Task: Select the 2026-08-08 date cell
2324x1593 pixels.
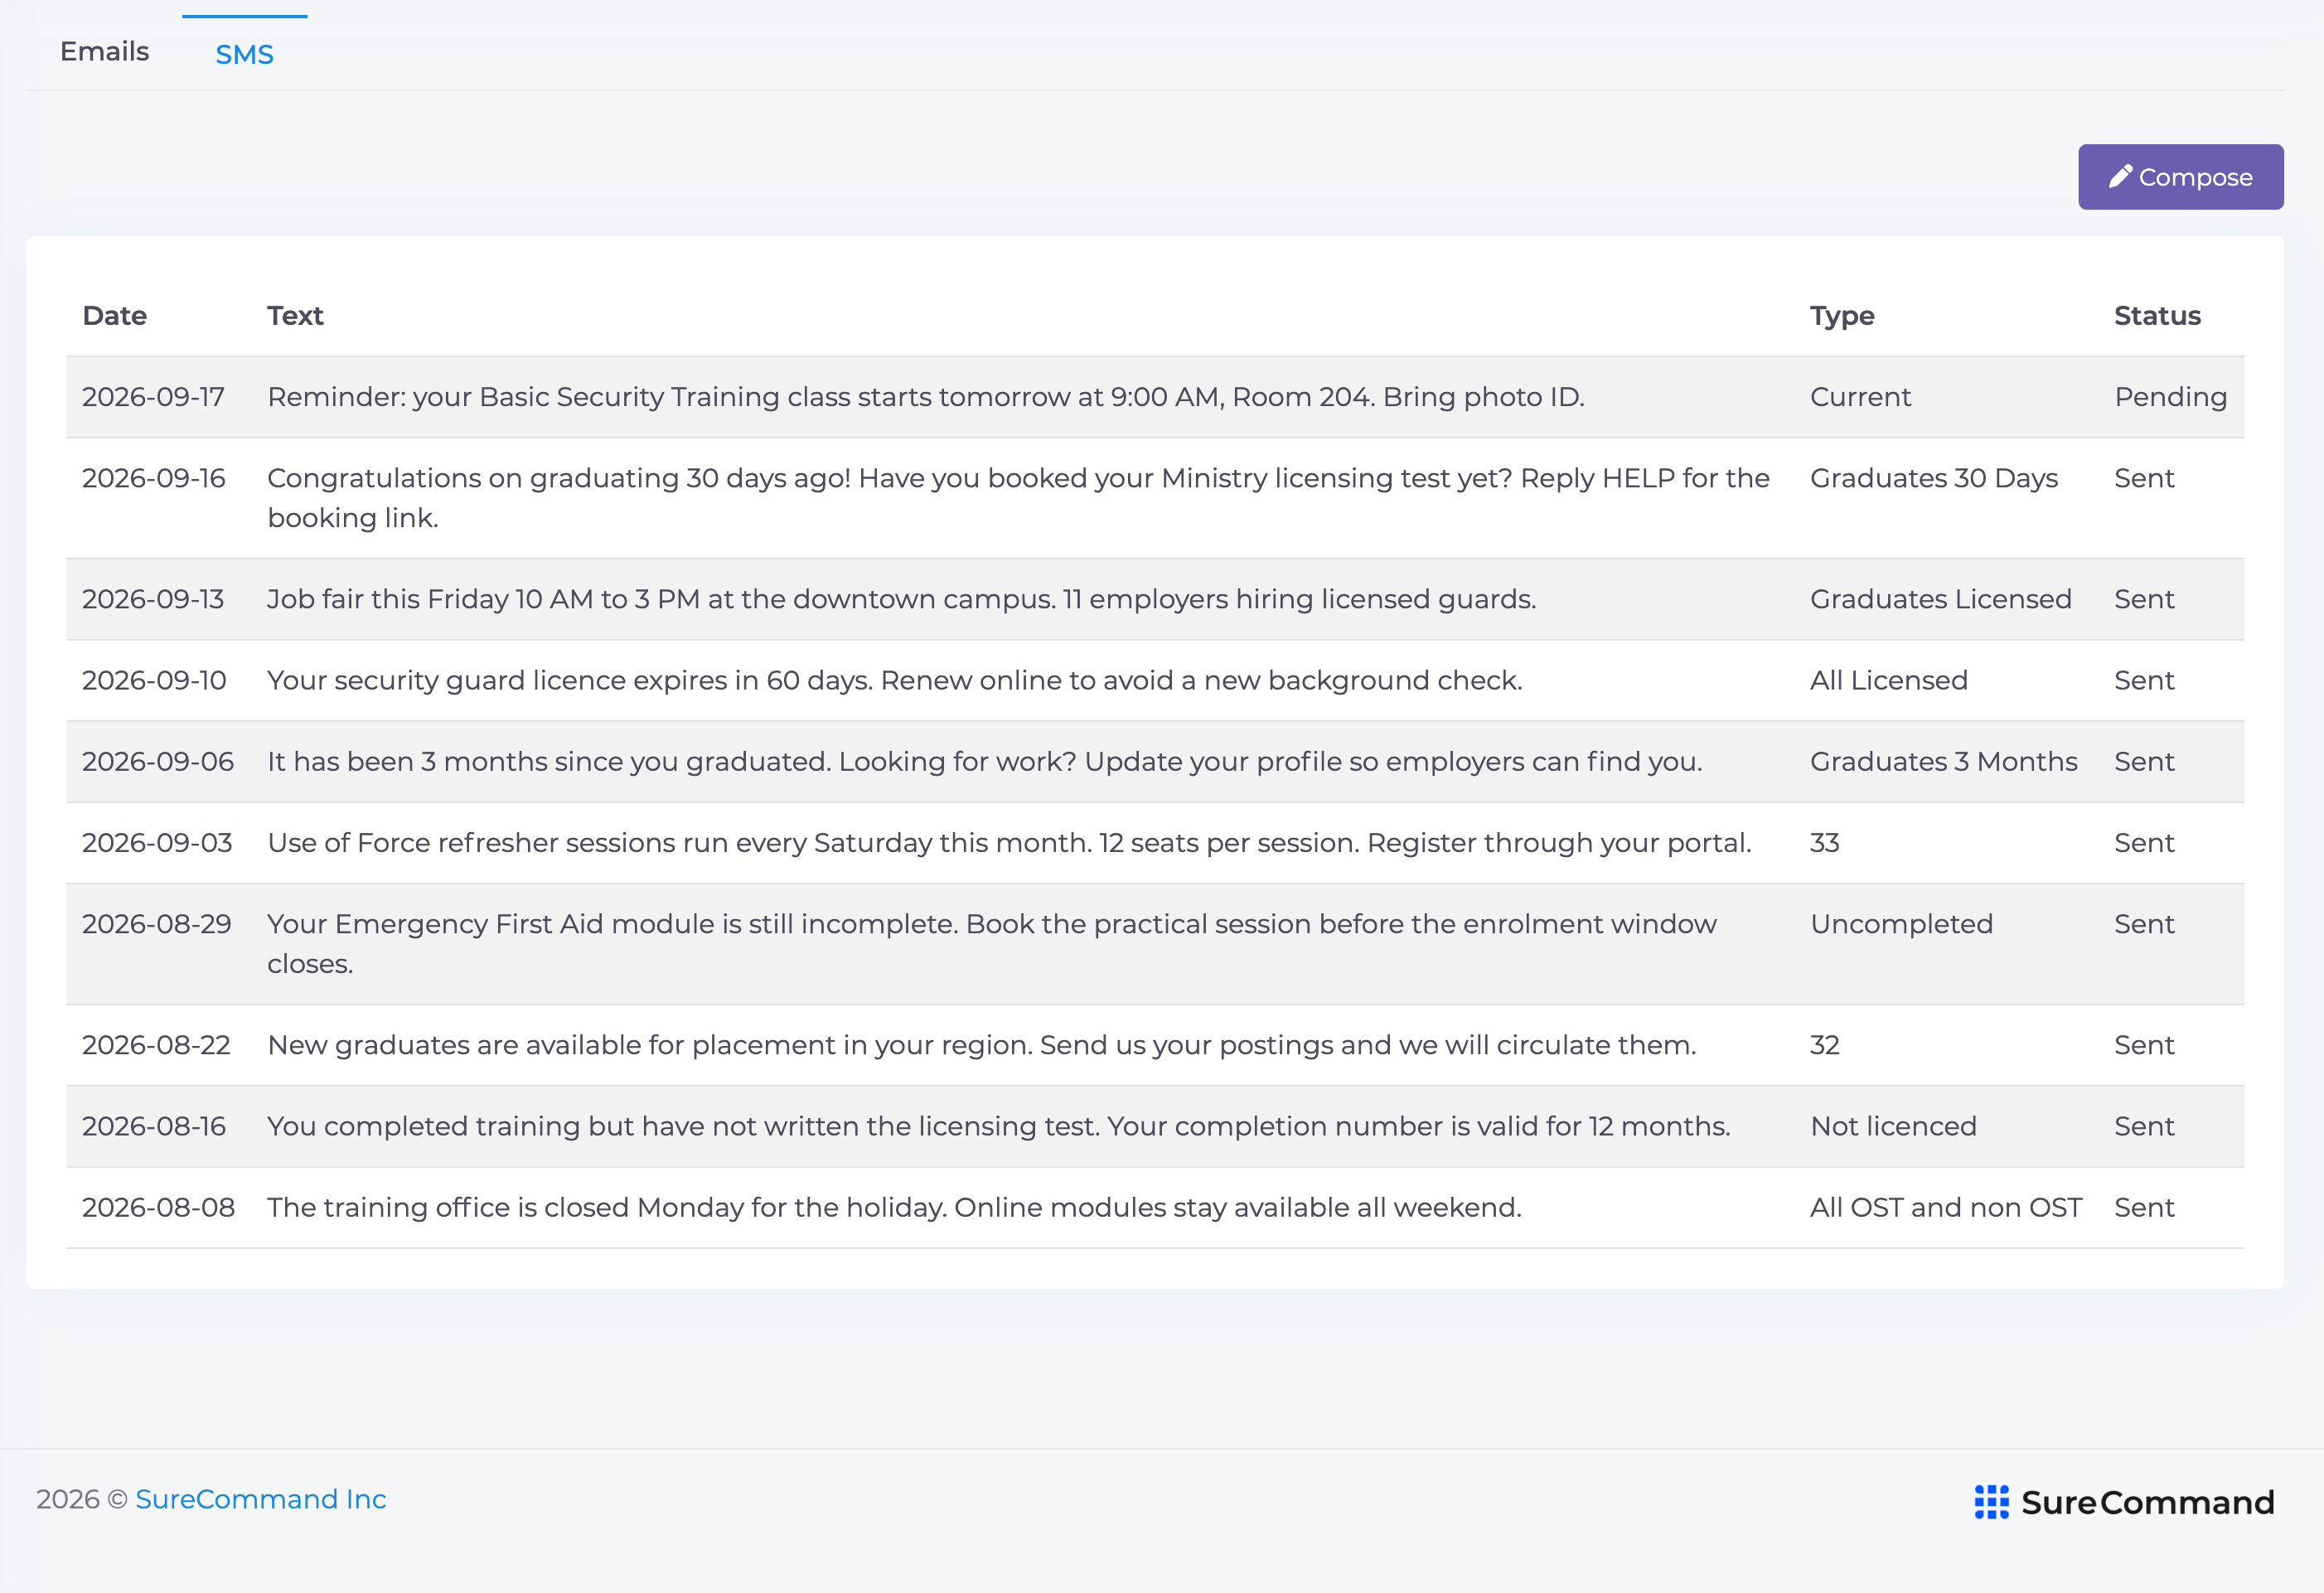Action: [x=158, y=1207]
